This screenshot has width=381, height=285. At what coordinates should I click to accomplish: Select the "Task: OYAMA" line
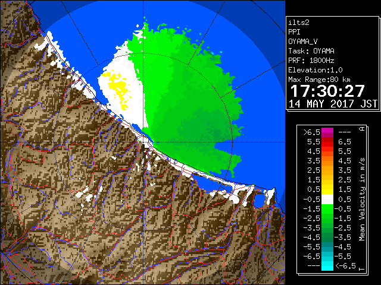click(x=311, y=51)
